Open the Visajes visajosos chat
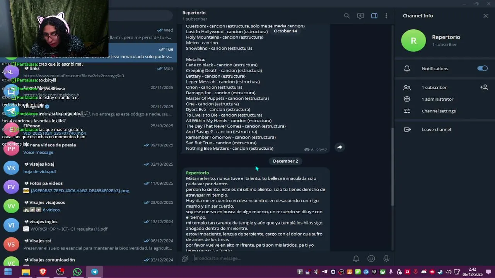 [88, 206]
